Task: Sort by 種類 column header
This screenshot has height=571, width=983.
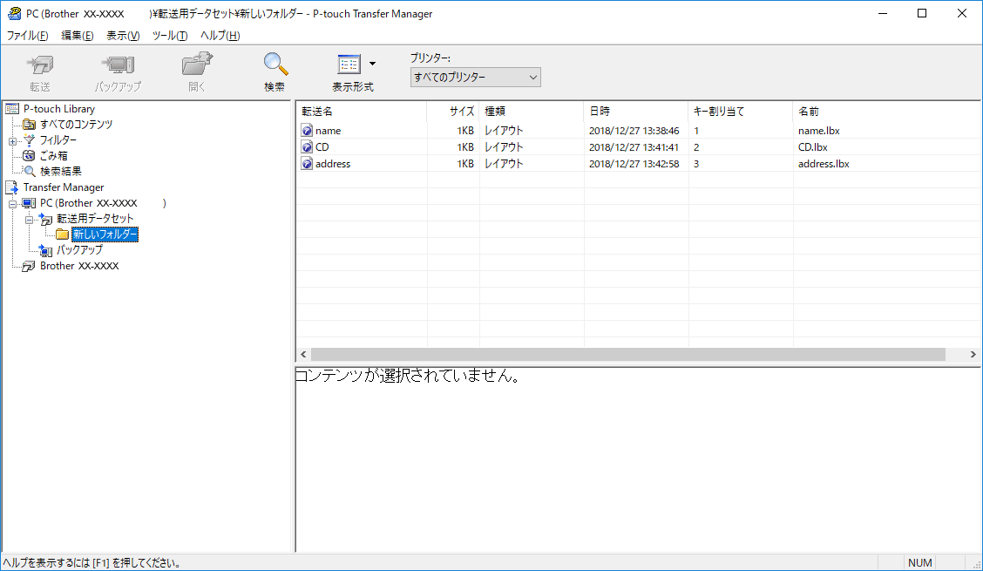Action: pos(531,111)
